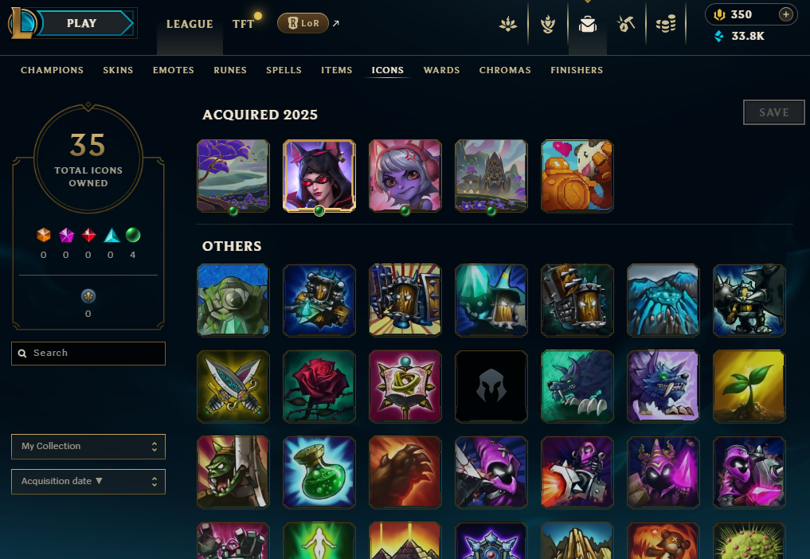Open the Loot hammer icon
Image resolution: width=810 pixels, height=559 pixels.
tap(626, 24)
